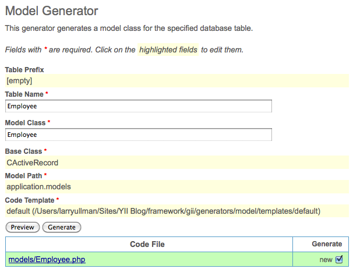Viewport: 353px width, 272px height.
Task: Focus the Model Class text box
Action: point(139,135)
